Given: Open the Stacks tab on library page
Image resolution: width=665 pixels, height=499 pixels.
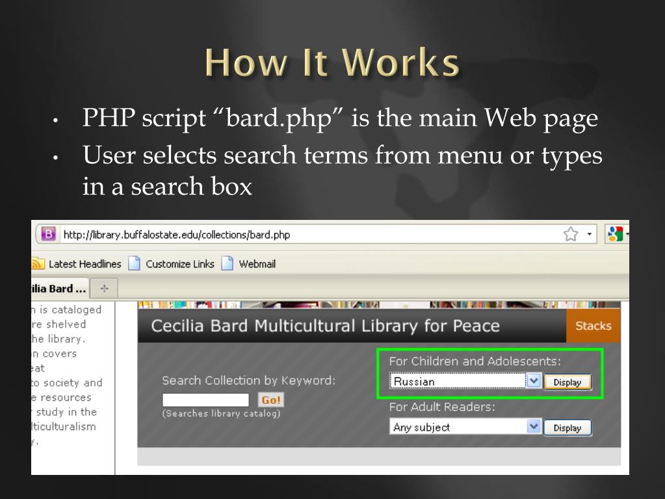Looking at the screenshot, I should (x=593, y=326).
